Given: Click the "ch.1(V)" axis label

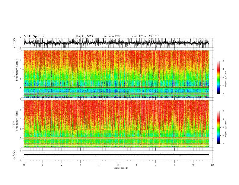Looking at the screenshot, I should point(14,43).
